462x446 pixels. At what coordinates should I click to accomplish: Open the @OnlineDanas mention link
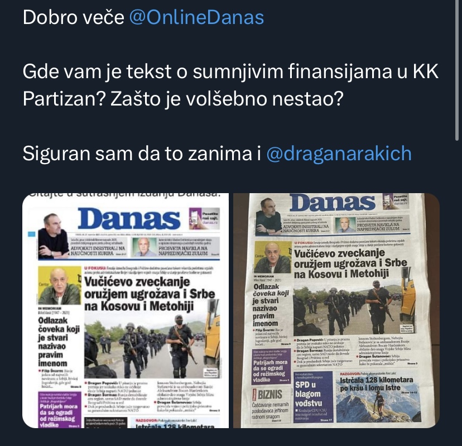[x=196, y=17]
